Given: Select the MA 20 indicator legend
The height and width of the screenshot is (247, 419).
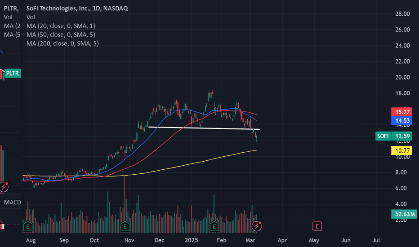Looking at the screenshot, I should point(61,26).
